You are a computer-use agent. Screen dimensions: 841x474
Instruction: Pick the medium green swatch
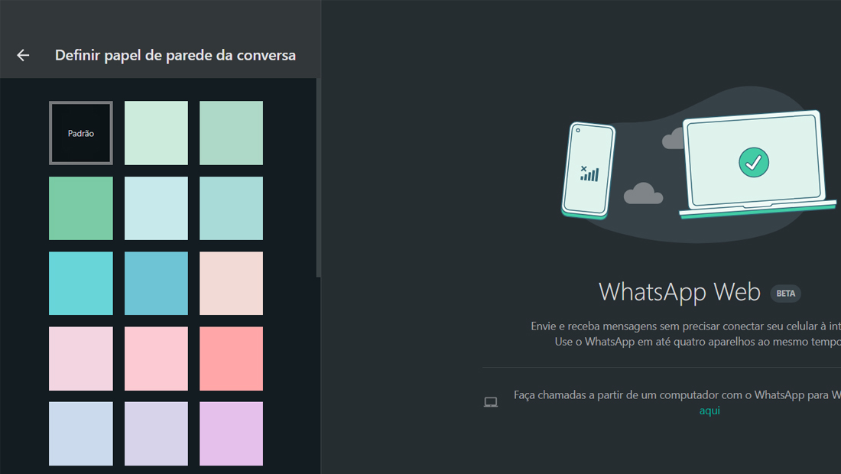click(x=81, y=208)
